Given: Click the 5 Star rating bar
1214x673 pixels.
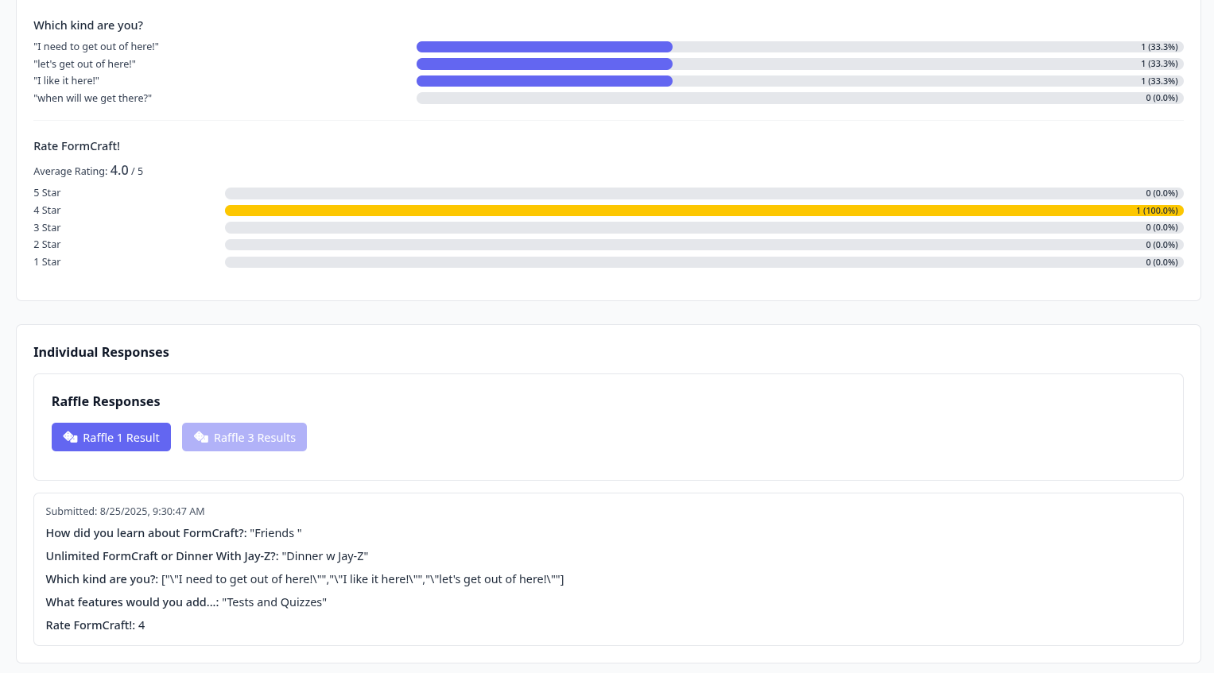Looking at the screenshot, I should pyautogui.click(x=704, y=193).
